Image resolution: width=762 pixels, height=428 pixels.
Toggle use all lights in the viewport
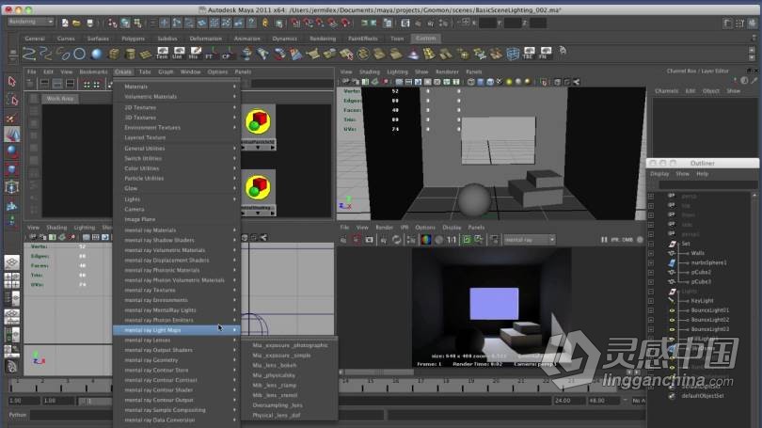(509, 82)
